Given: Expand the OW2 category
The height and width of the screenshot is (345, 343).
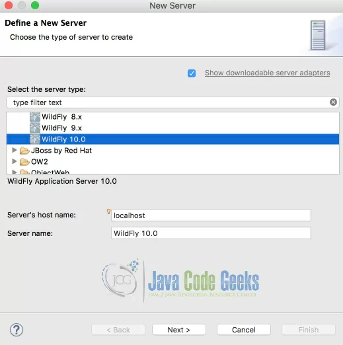Looking at the screenshot, I should (15, 161).
